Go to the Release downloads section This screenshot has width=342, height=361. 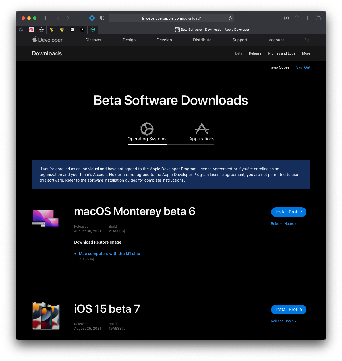click(x=255, y=53)
